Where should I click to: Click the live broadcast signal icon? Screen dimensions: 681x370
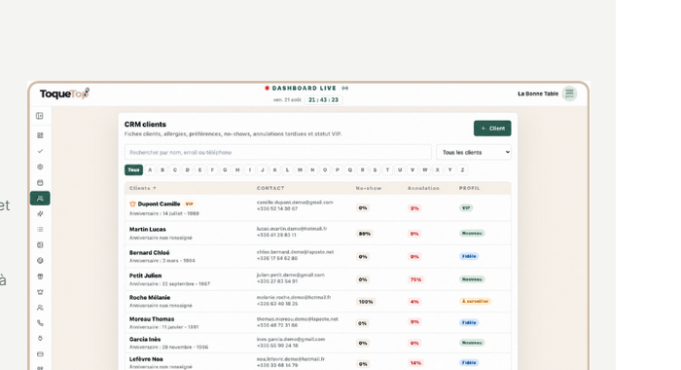(344, 89)
